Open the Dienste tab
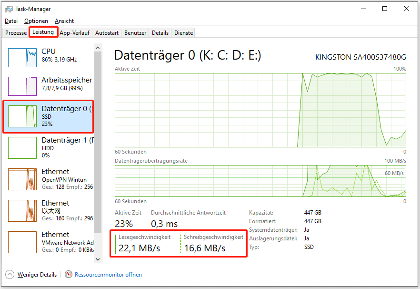420x289 pixels. click(183, 33)
